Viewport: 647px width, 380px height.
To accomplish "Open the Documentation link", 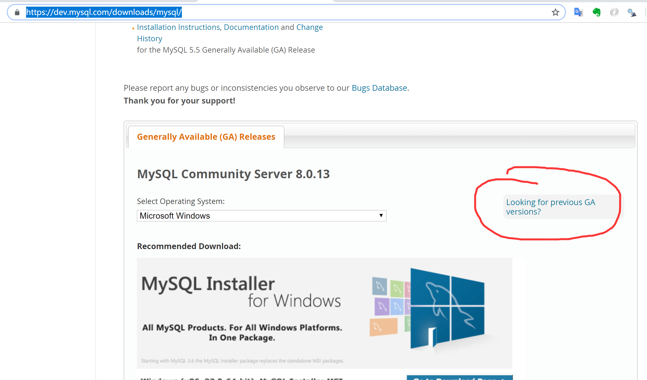I will pyautogui.click(x=251, y=27).
